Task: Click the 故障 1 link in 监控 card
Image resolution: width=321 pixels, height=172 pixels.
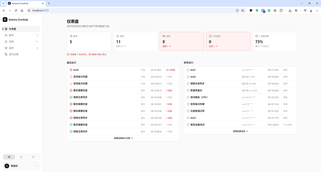Action: 167,46
